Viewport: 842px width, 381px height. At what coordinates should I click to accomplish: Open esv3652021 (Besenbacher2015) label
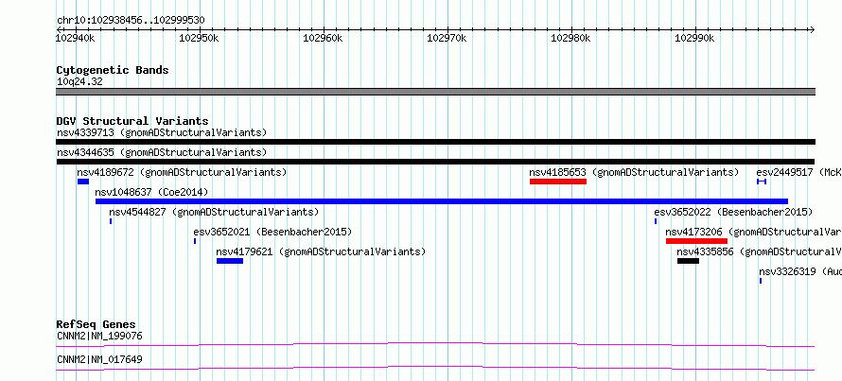(x=272, y=232)
